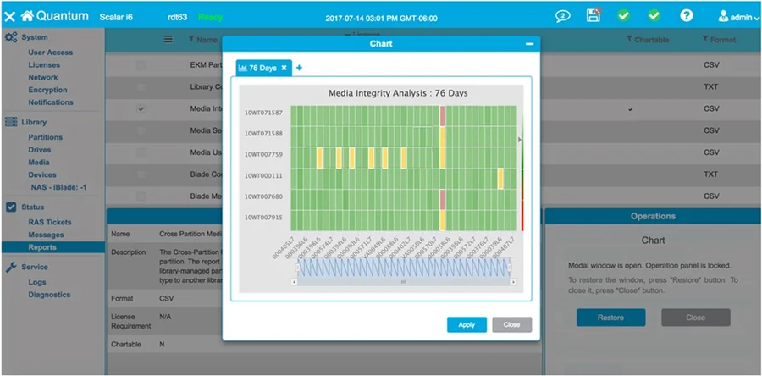Open Devices under Library
The width and height of the screenshot is (762, 376).
coord(42,175)
